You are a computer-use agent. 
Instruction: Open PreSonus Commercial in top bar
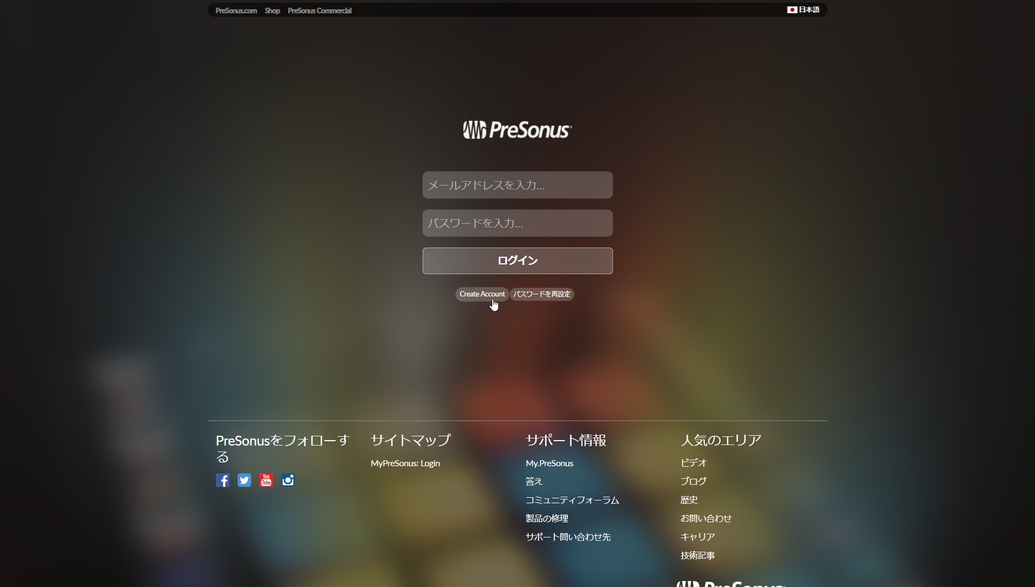coord(320,10)
